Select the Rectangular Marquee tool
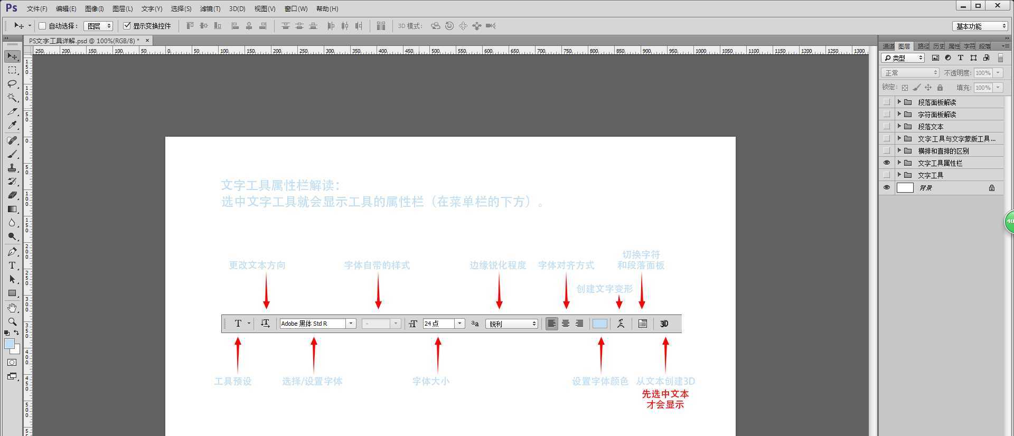The height and width of the screenshot is (436, 1014). (12, 70)
